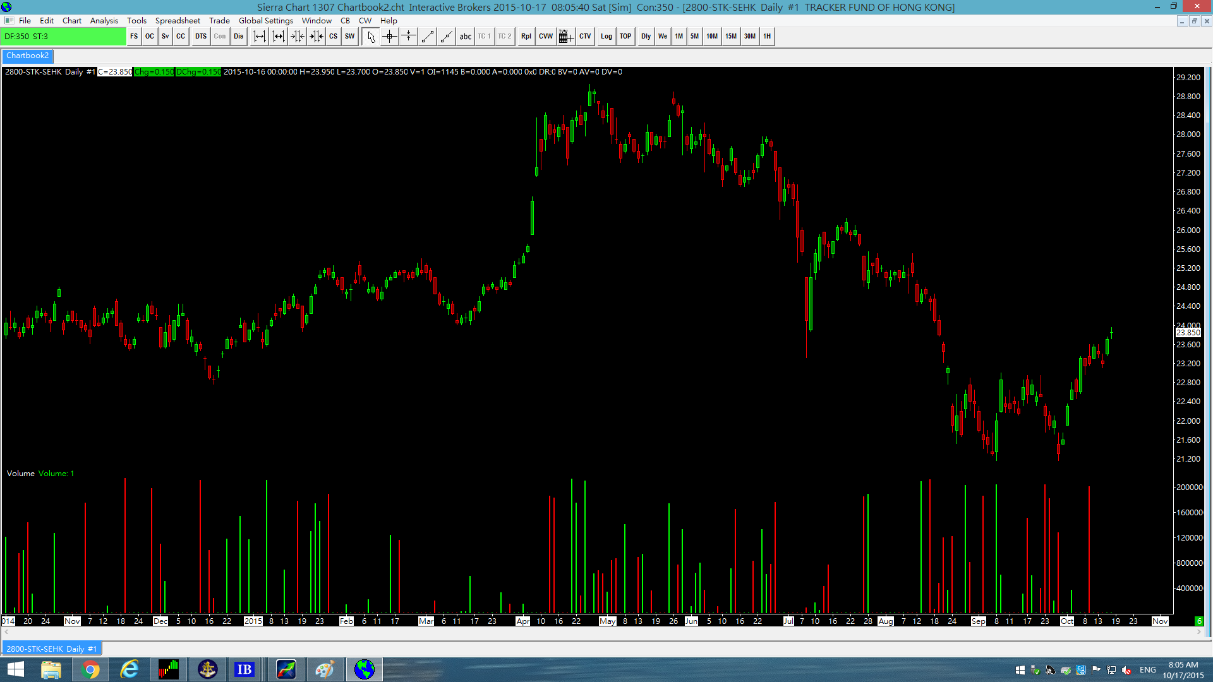1213x682 pixels.
Task: Select the ray drawing tool icon
Action: coord(447,37)
